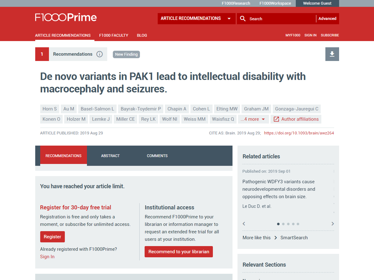Go to previous related article arrow

pos(244,224)
